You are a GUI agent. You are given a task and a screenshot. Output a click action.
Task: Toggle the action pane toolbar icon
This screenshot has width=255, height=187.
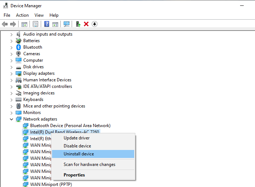[x=55, y=24]
